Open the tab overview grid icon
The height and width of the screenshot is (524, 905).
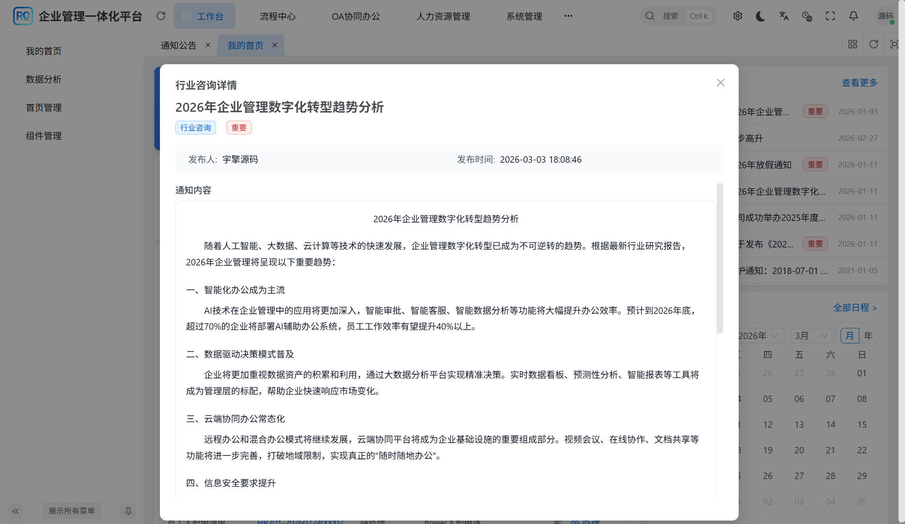tap(852, 44)
